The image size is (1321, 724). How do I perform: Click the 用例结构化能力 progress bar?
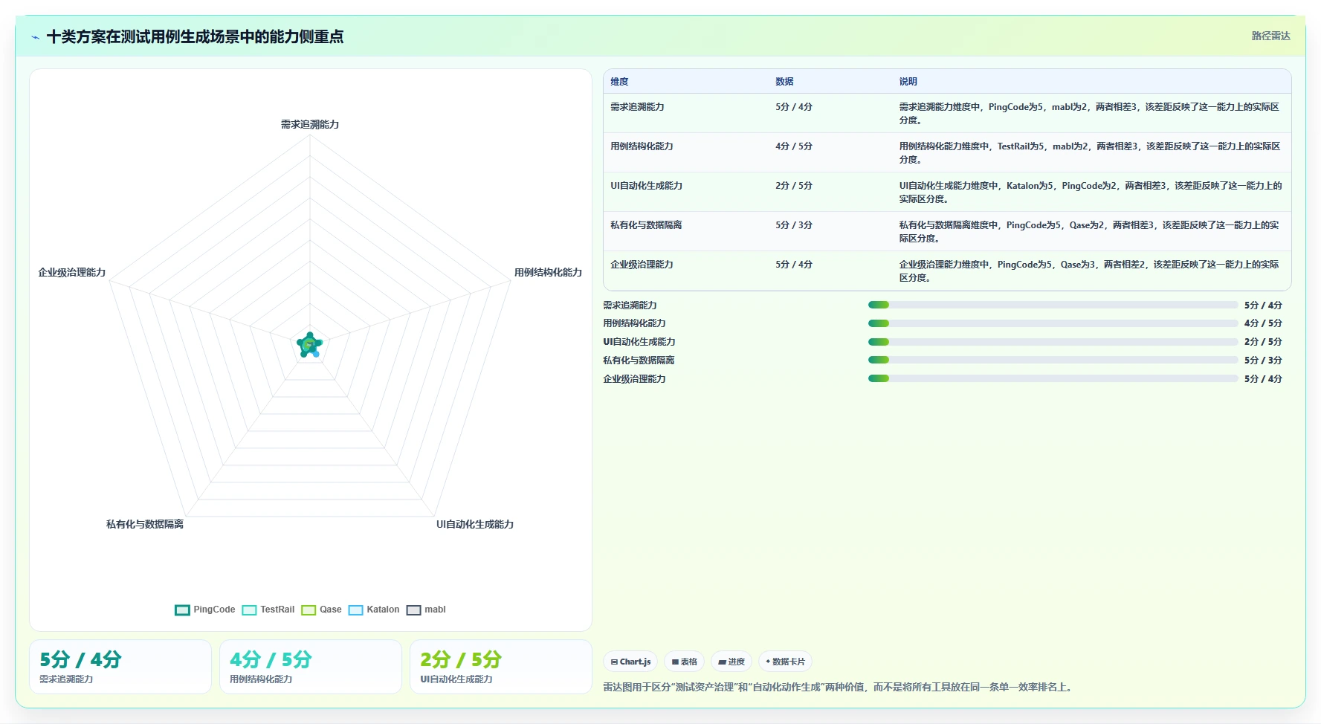pos(1053,323)
